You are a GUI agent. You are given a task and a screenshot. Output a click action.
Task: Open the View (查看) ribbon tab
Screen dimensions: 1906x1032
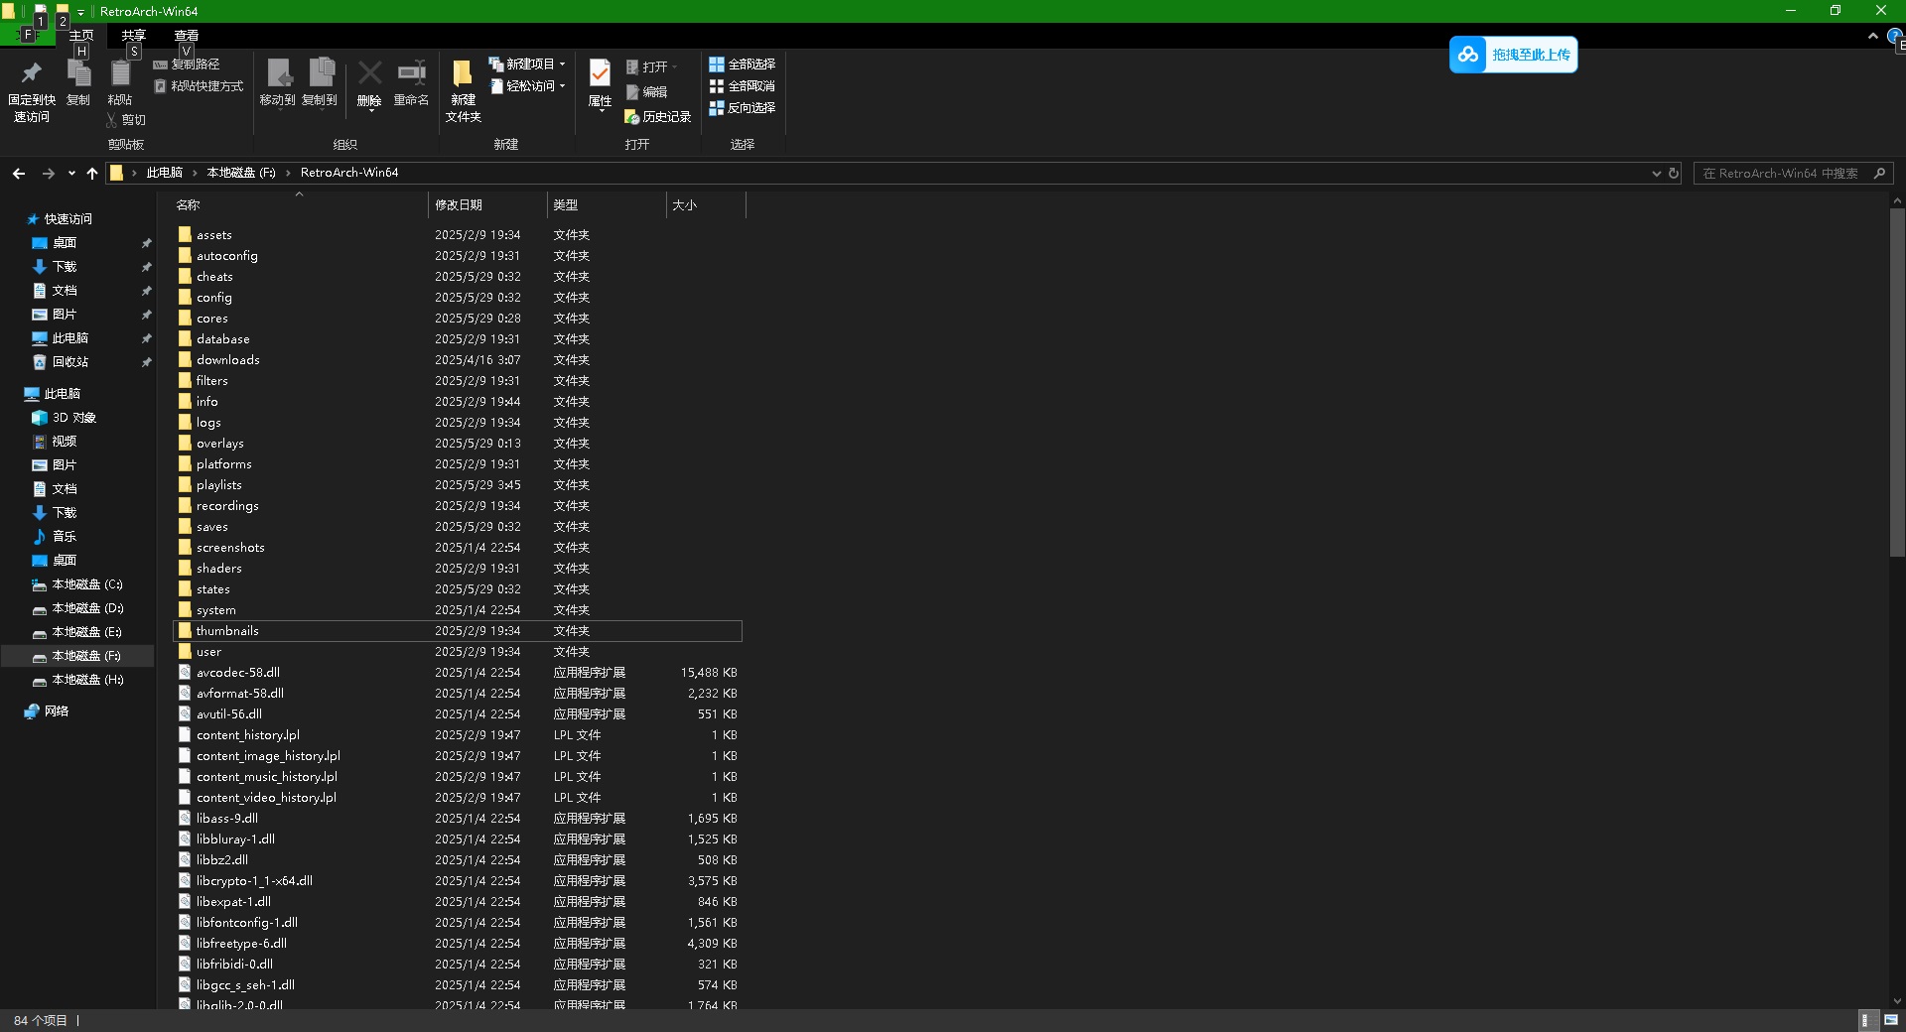[x=187, y=36]
